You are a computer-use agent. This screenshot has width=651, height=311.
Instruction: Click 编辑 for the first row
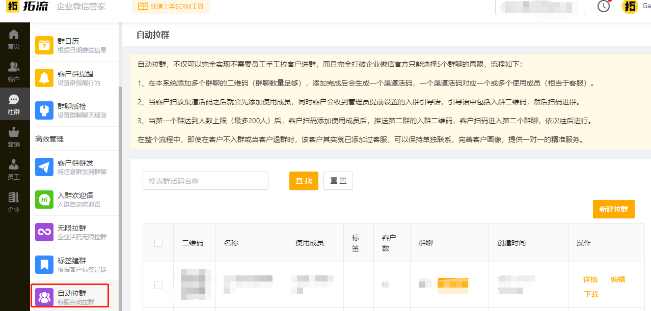click(618, 279)
